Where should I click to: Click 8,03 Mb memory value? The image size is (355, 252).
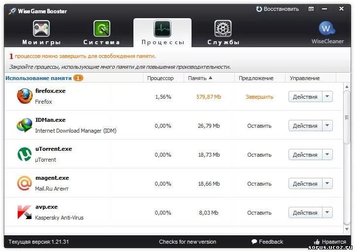[x=208, y=213]
